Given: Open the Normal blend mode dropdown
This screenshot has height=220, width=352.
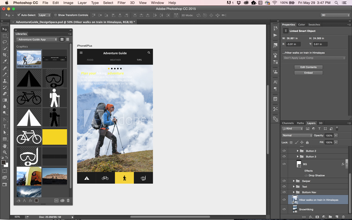Looking at the screenshot, I should point(297,136).
